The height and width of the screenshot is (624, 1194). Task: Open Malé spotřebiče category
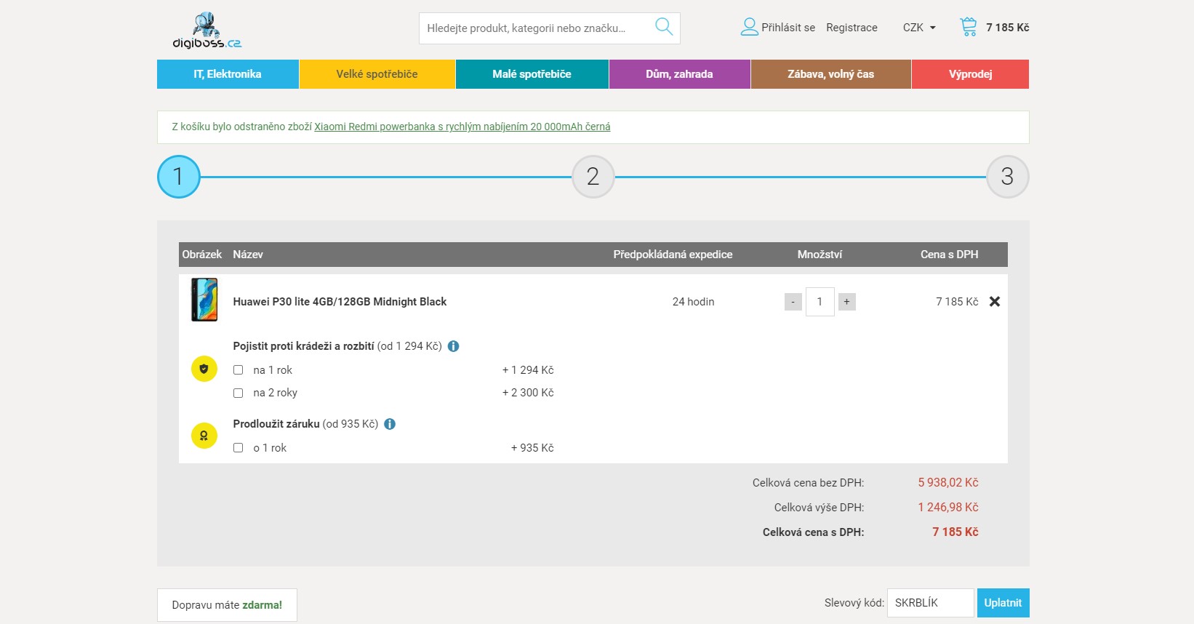[x=532, y=74]
